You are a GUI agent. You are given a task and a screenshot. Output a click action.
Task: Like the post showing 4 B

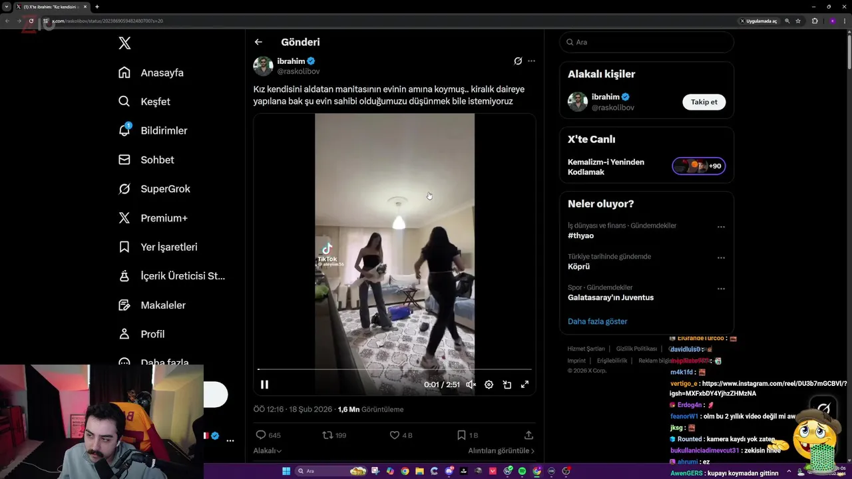[401, 435]
